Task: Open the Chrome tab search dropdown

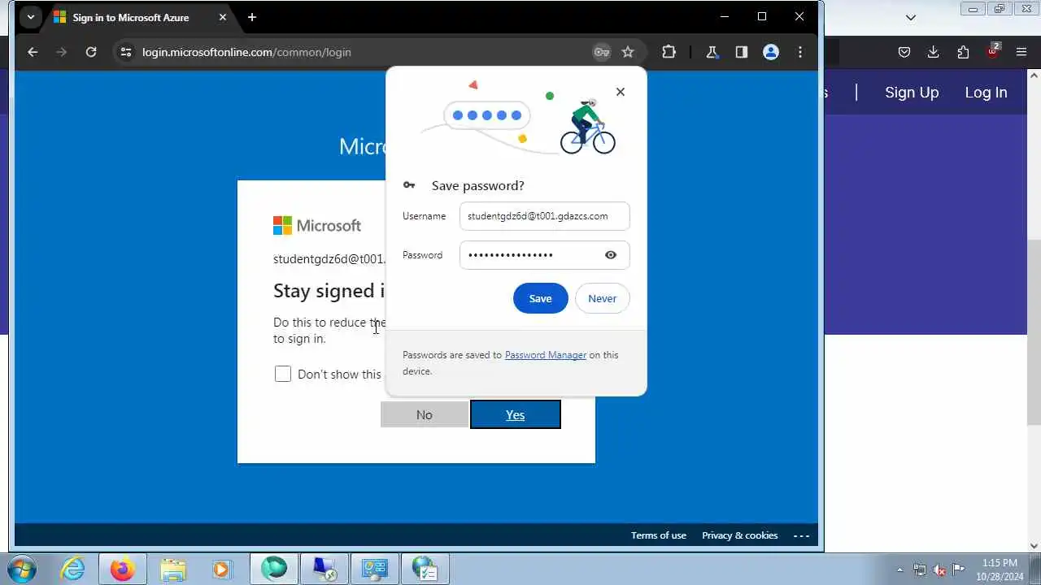Action: (x=30, y=17)
